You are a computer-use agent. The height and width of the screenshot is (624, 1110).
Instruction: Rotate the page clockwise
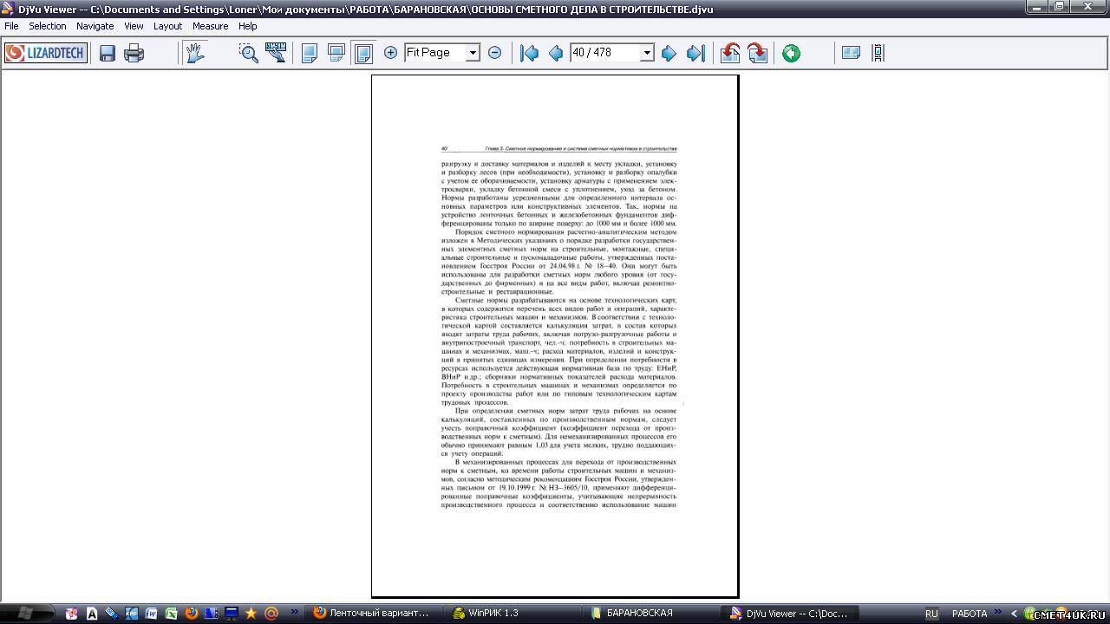point(757,53)
